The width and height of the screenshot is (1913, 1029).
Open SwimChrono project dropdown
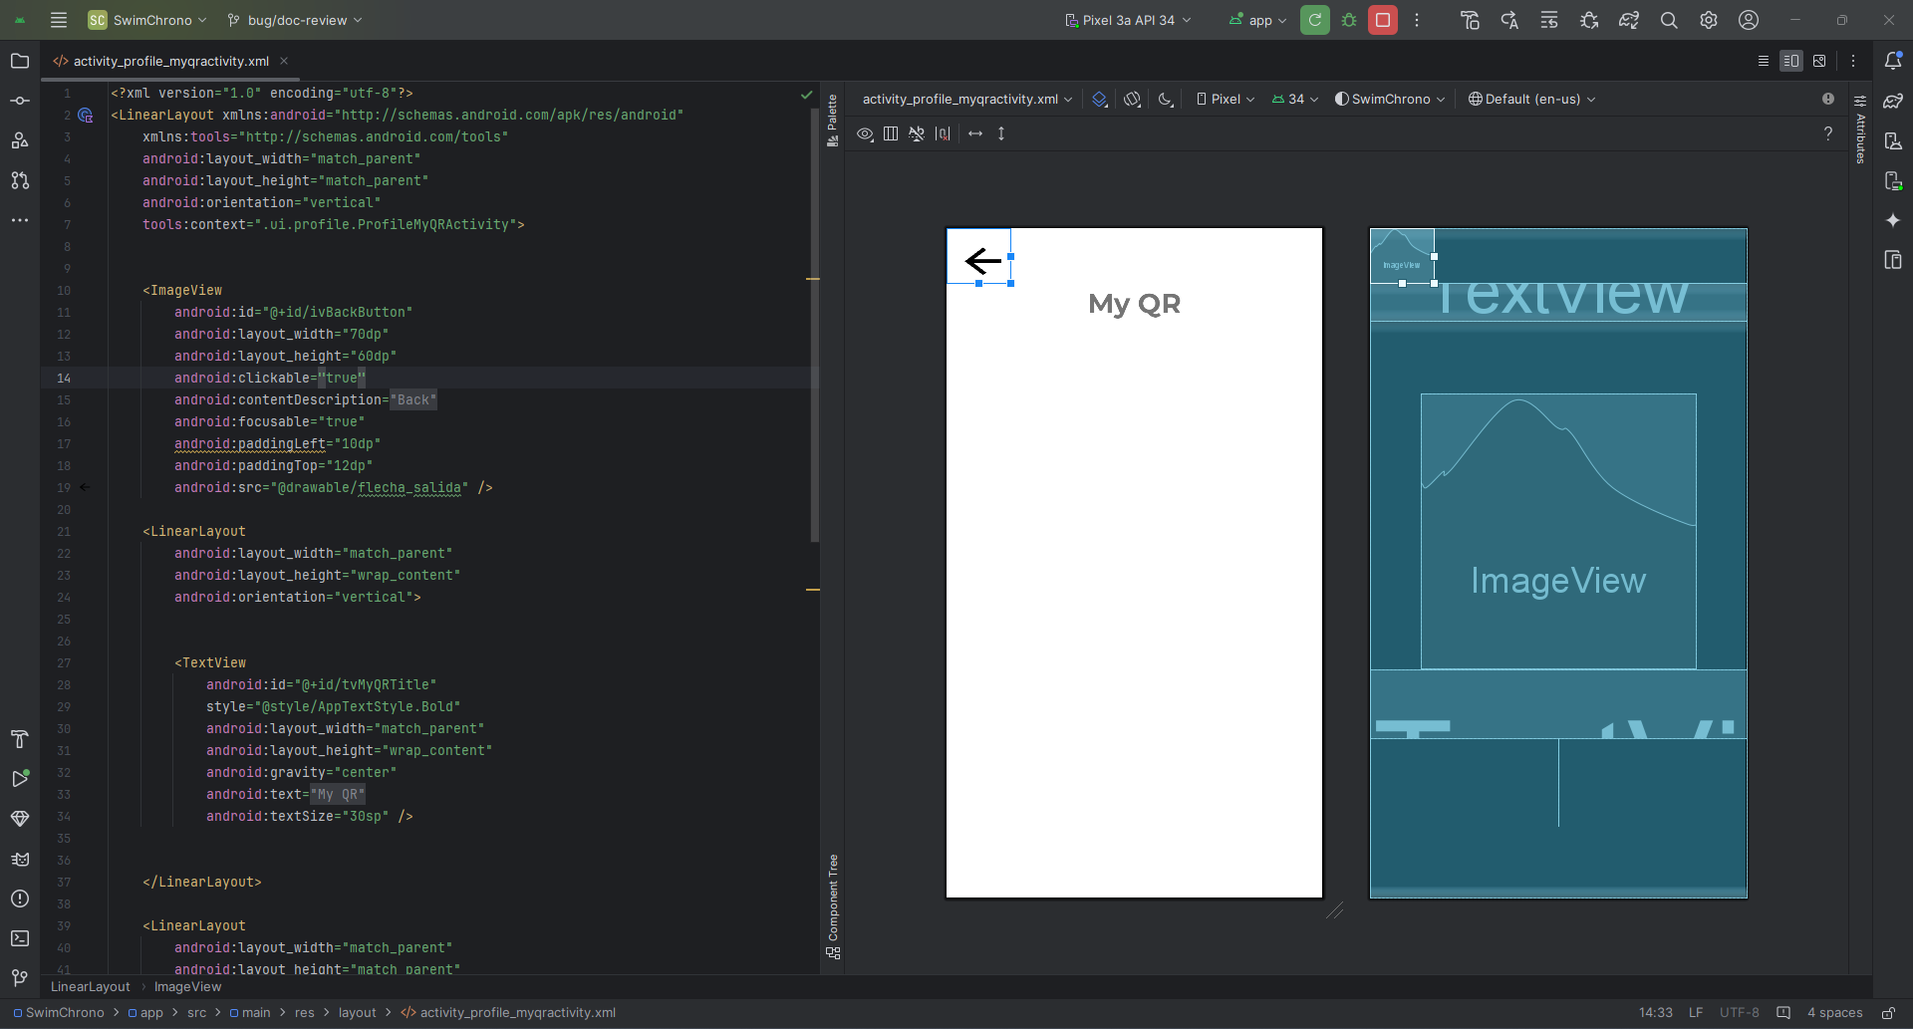147,20
